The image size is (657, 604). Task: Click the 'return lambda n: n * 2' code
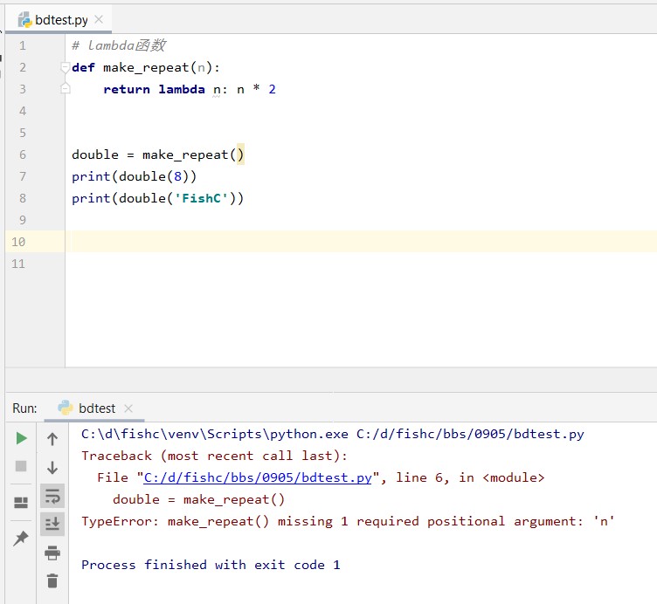pos(190,89)
